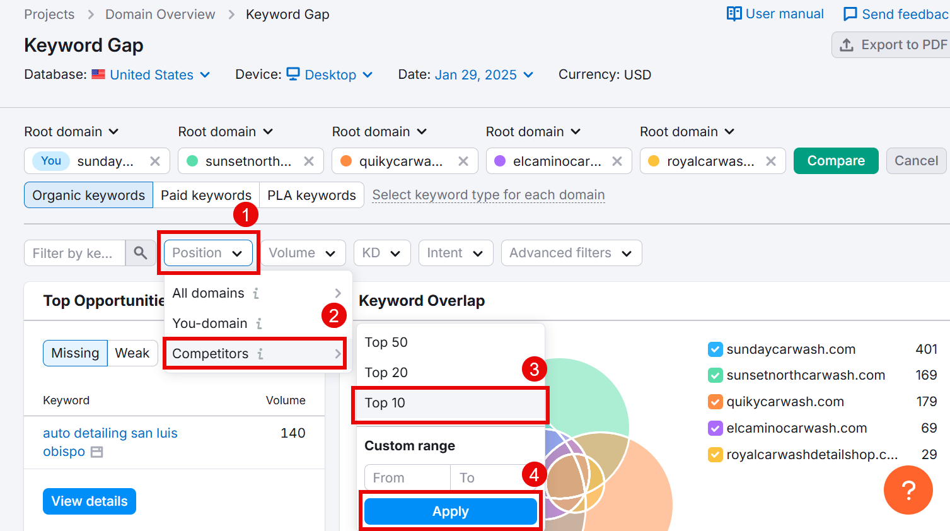
Task: Uncheck quikycarwash.com in the legend
Action: tap(715, 402)
